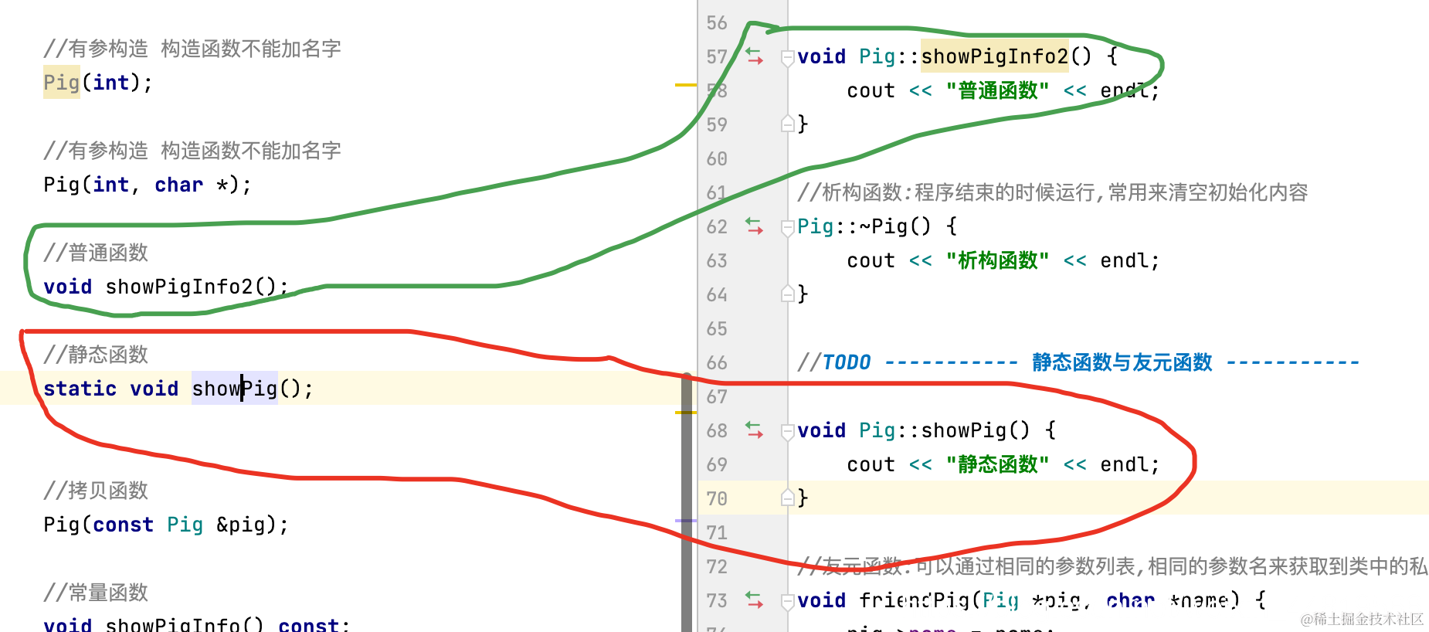Click the highlighted Pig in Pig(int) declaration
The image size is (1429, 632).
(62, 83)
